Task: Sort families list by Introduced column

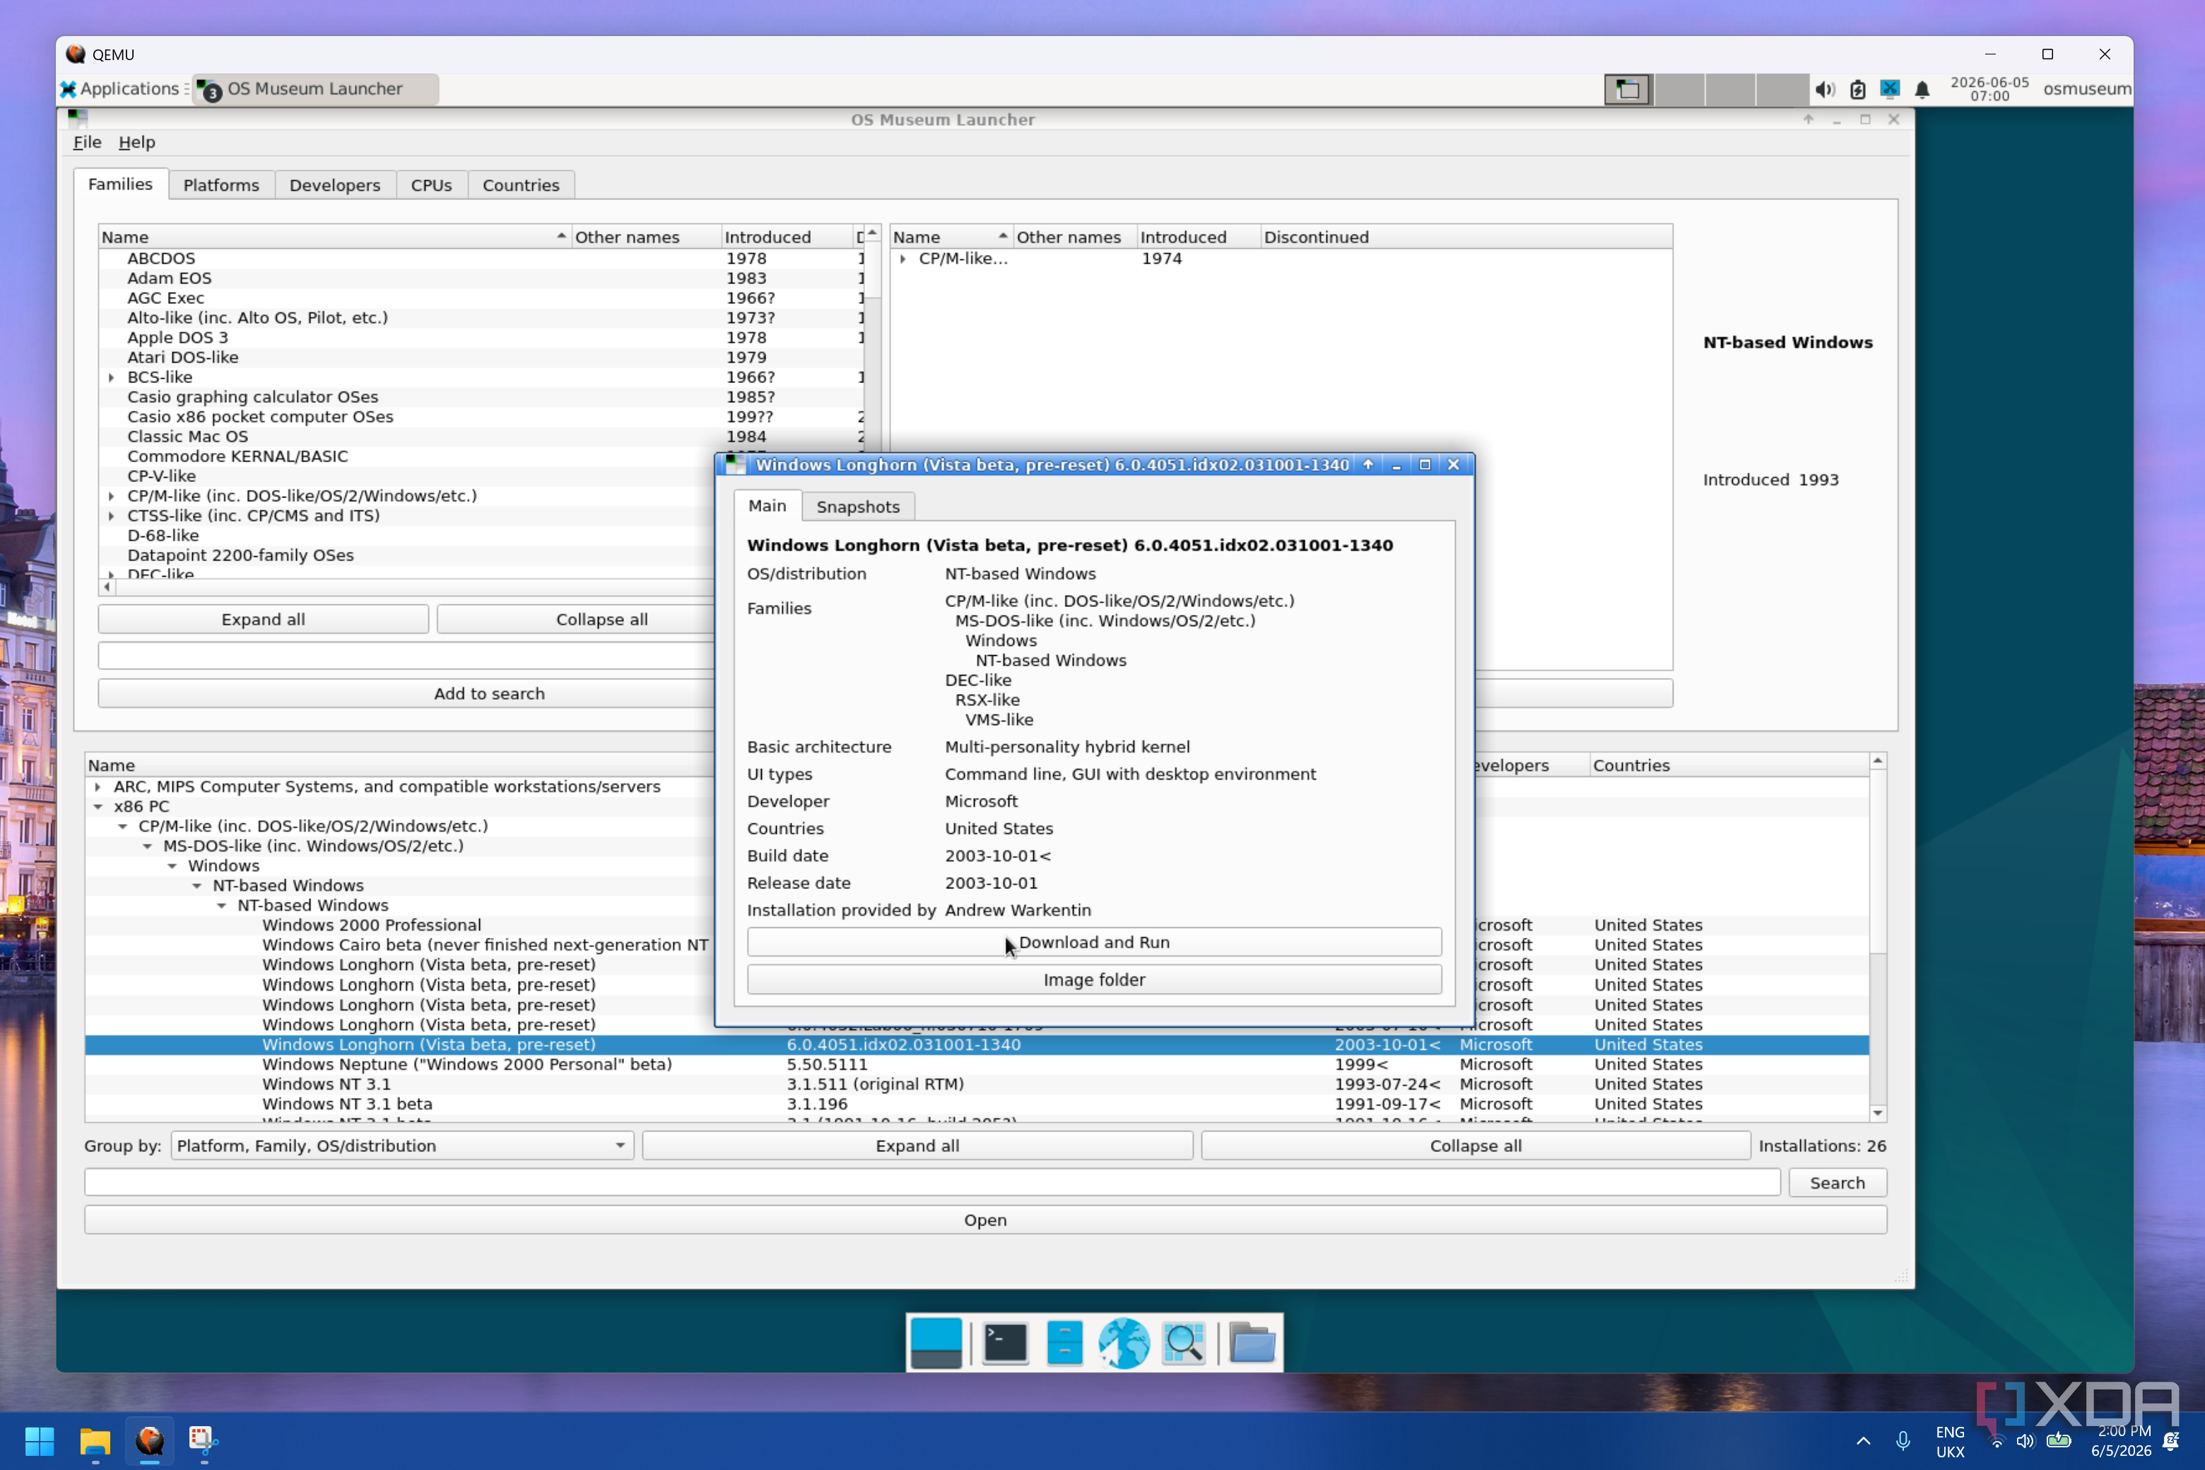Action: tap(787, 237)
